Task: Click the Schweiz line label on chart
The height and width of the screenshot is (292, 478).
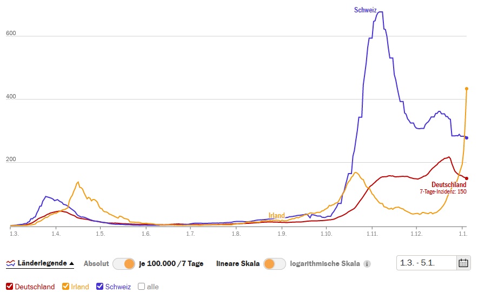Action: tap(366, 10)
